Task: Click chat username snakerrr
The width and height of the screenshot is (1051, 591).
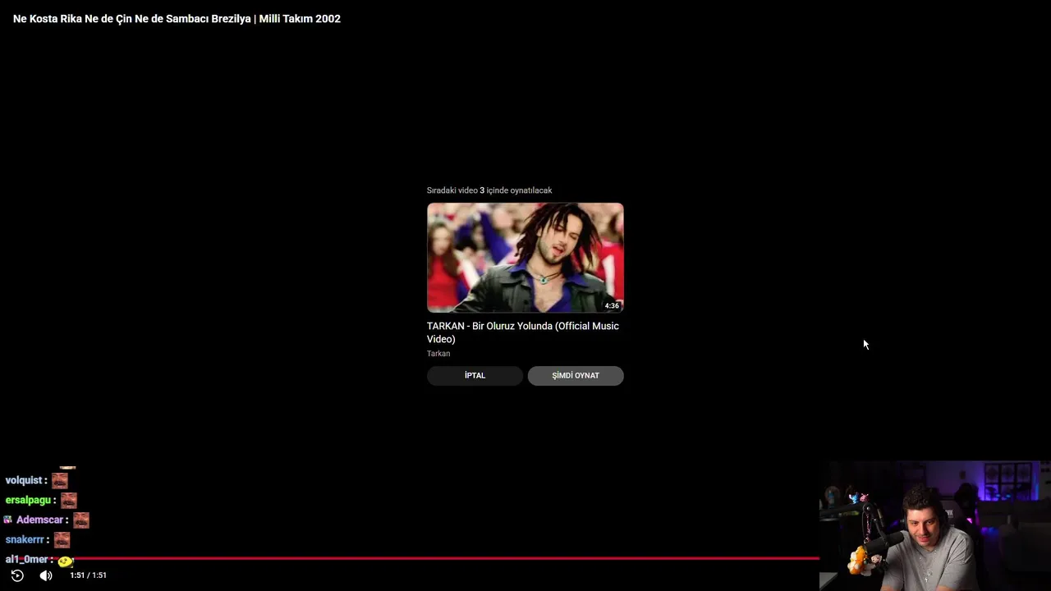Action: point(25,539)
